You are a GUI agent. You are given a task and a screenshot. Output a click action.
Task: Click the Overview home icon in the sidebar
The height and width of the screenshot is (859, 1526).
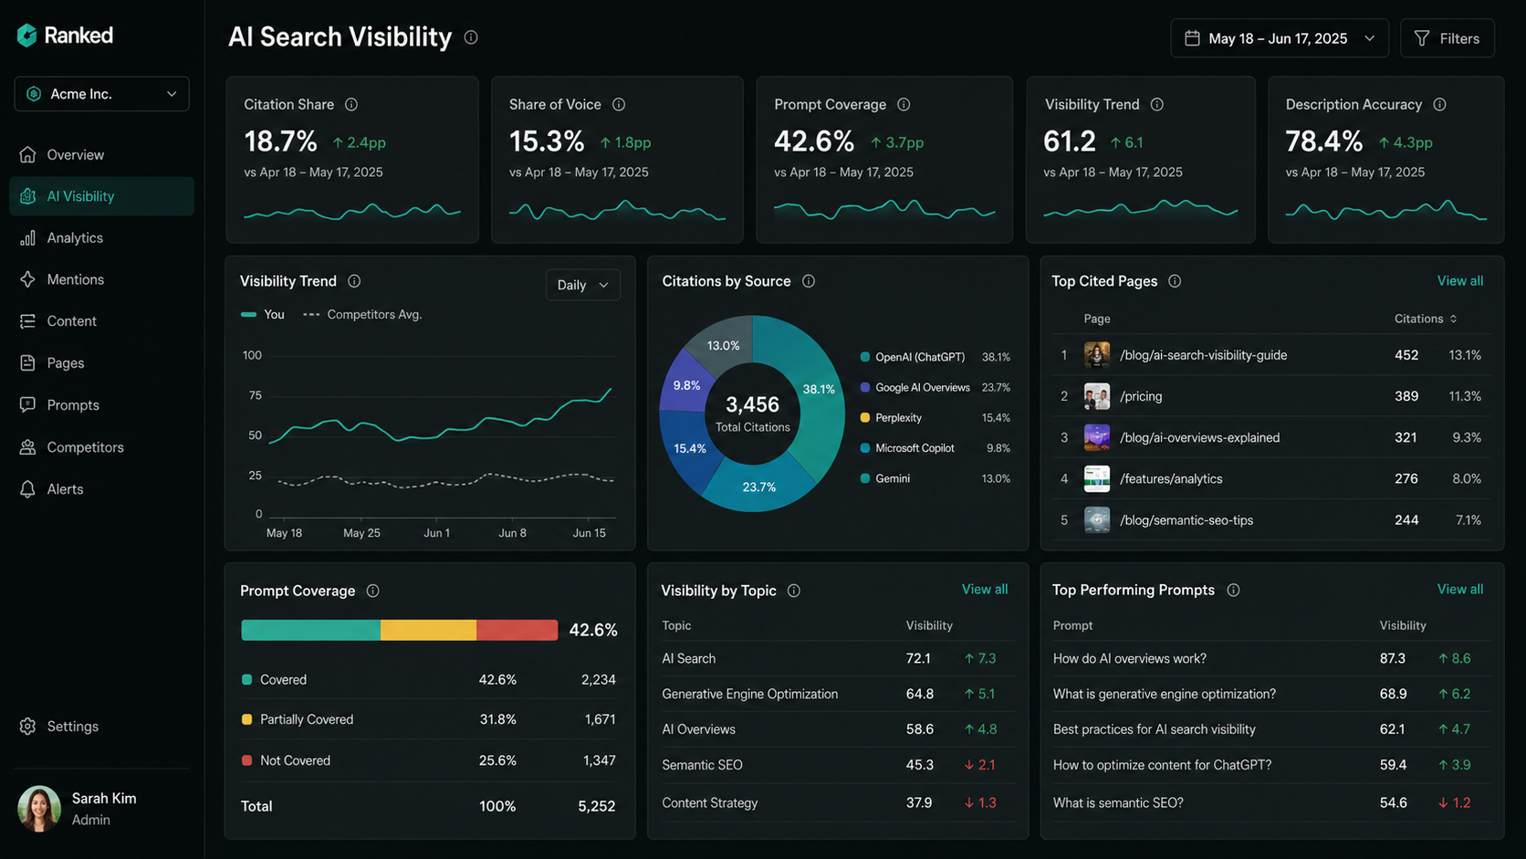tap(28, 154)
